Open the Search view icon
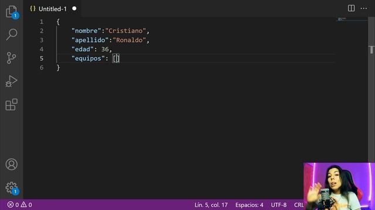This screenshot has width=375, height=210. [12, 34]
